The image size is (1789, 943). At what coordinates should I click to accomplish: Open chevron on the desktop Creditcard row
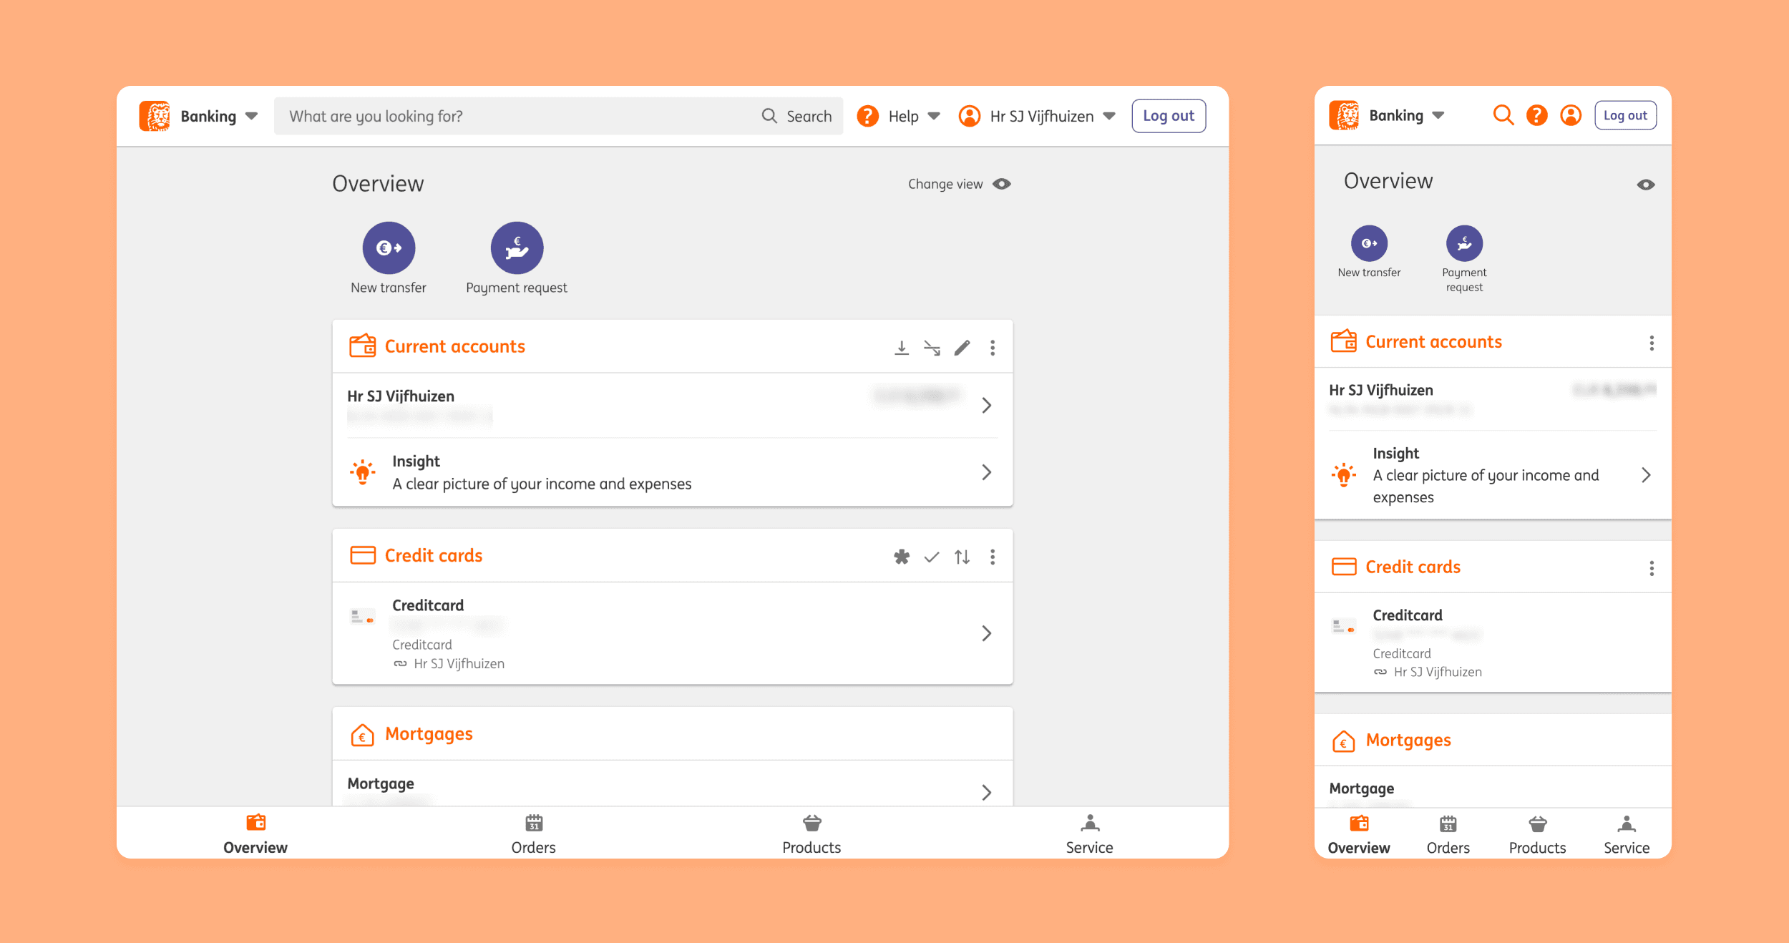(987, 633)
